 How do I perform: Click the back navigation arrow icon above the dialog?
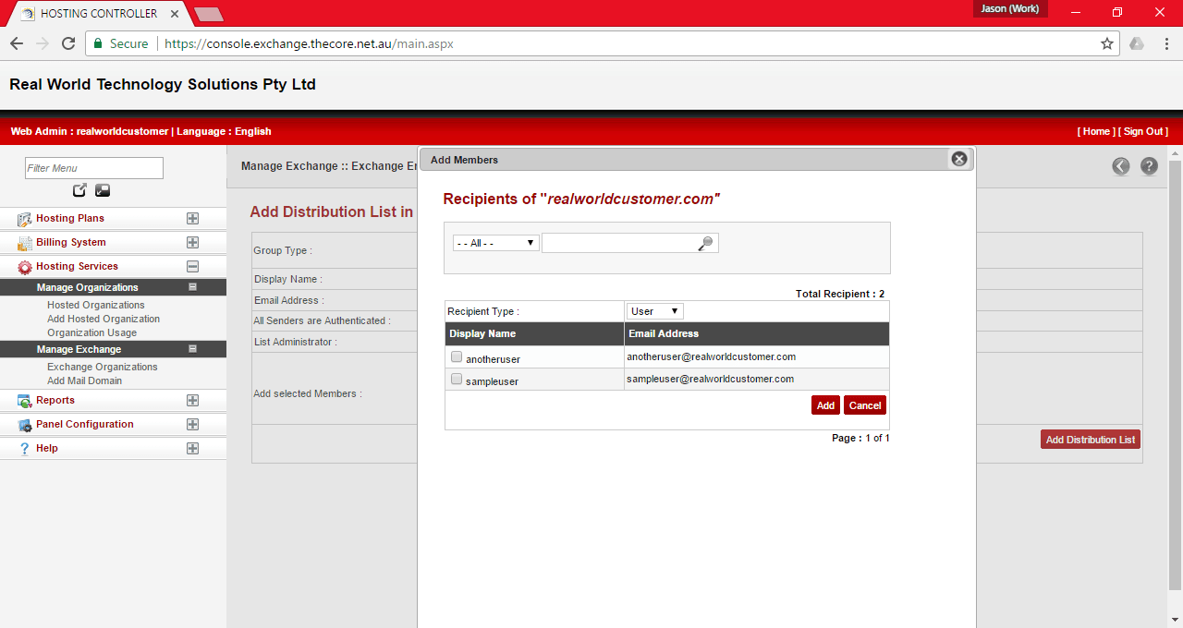[1121, 166]
